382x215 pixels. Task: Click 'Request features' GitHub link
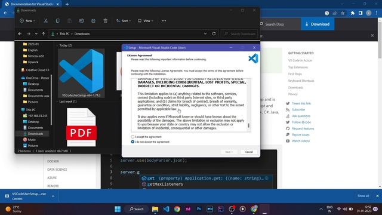tap(303, 128)
